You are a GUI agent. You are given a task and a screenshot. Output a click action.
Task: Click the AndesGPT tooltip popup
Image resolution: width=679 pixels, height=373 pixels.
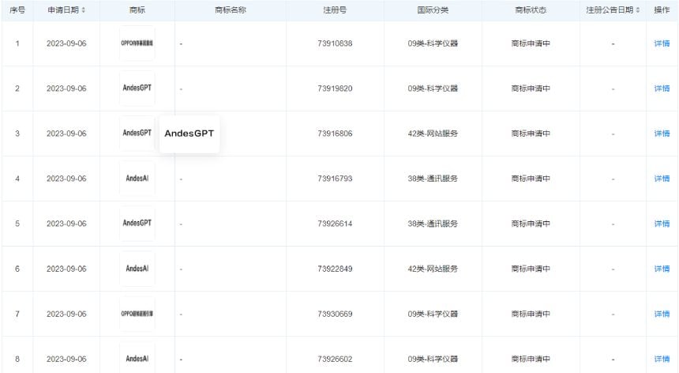189,134
